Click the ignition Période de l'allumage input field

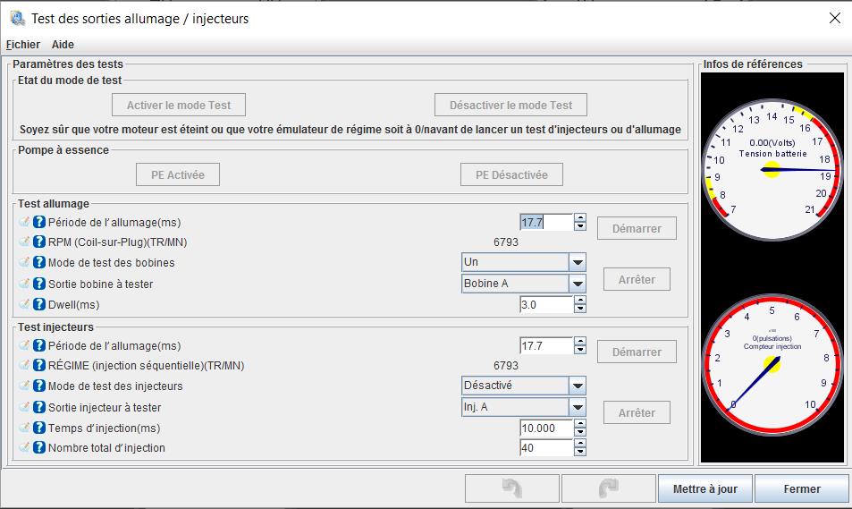[545, 223]
